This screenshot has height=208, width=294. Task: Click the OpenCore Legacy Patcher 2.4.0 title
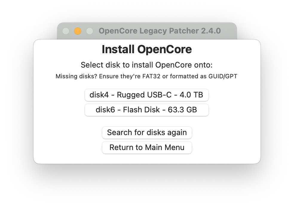click(160, 31)
